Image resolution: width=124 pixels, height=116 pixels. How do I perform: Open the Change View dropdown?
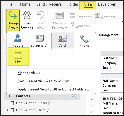pyautogui.click(x=13, y=21)
